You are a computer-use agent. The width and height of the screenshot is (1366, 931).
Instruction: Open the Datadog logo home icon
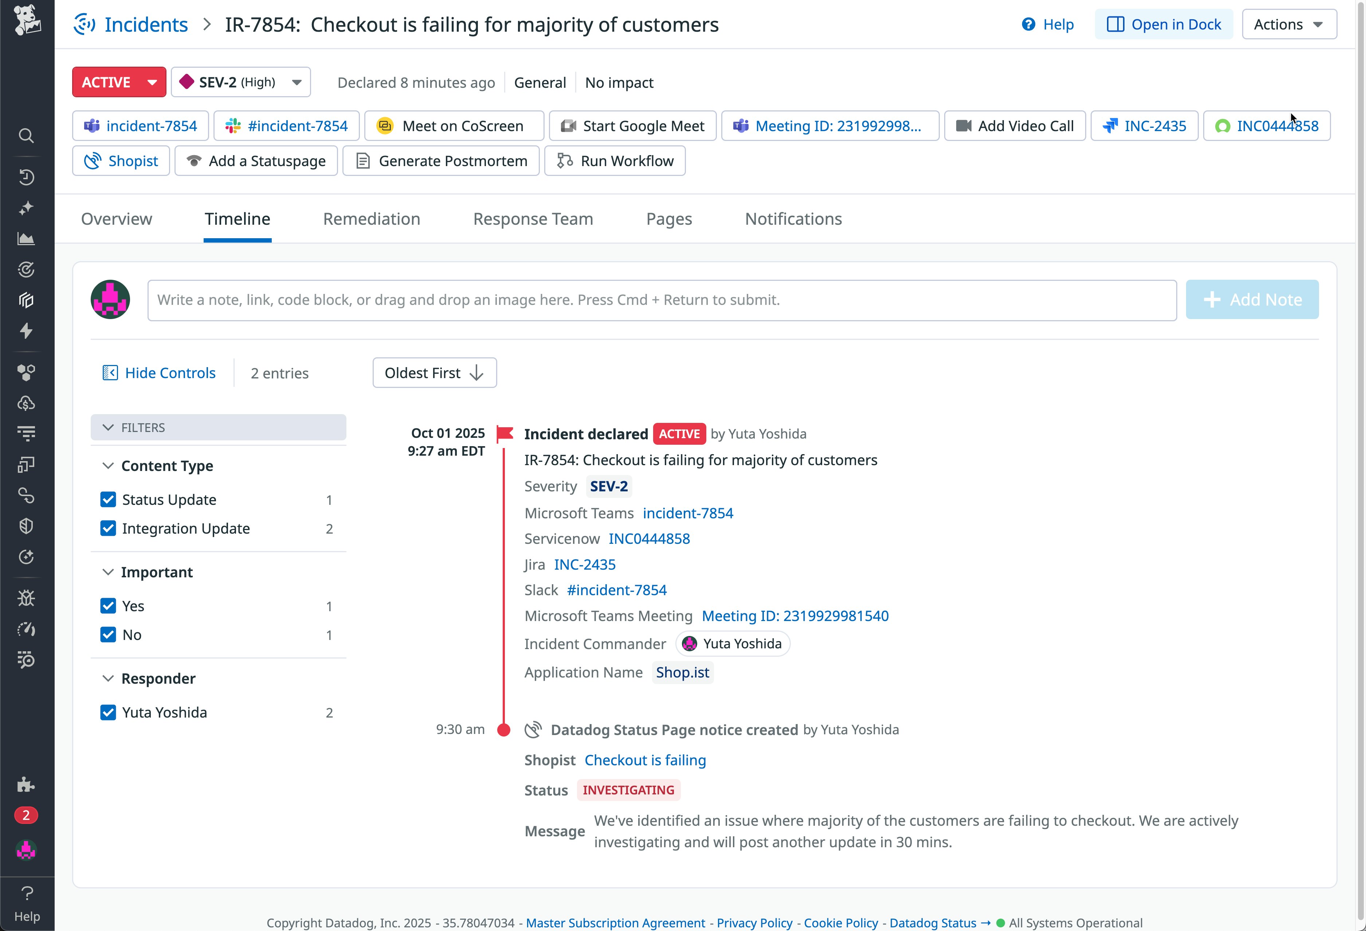27,20
